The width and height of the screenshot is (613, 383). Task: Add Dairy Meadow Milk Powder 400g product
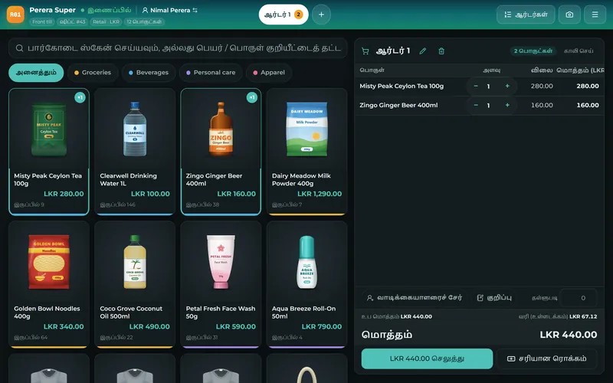pyautogui.click(x=307, y=152)
